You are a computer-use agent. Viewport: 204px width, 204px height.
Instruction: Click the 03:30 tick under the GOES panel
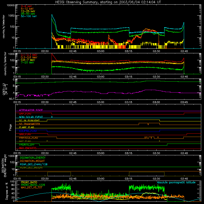[156, 102]
